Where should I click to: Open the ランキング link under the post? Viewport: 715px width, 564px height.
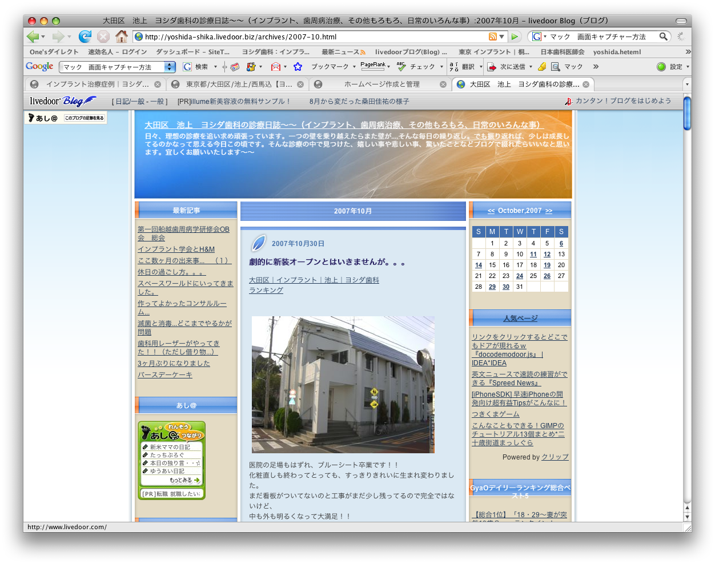266,290
